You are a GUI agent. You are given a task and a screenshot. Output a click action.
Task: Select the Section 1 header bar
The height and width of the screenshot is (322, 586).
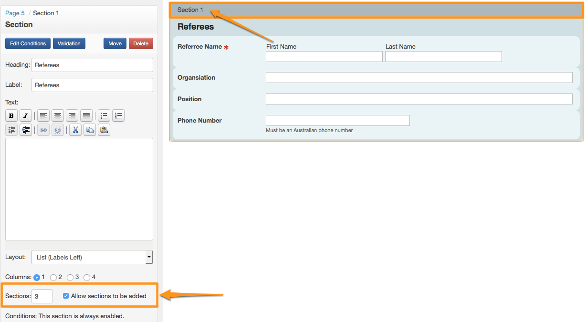coord(376,10)
